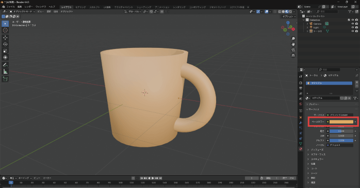Select the 3D Cursor tool
The image size is (360, 188).
coord(5,30)
